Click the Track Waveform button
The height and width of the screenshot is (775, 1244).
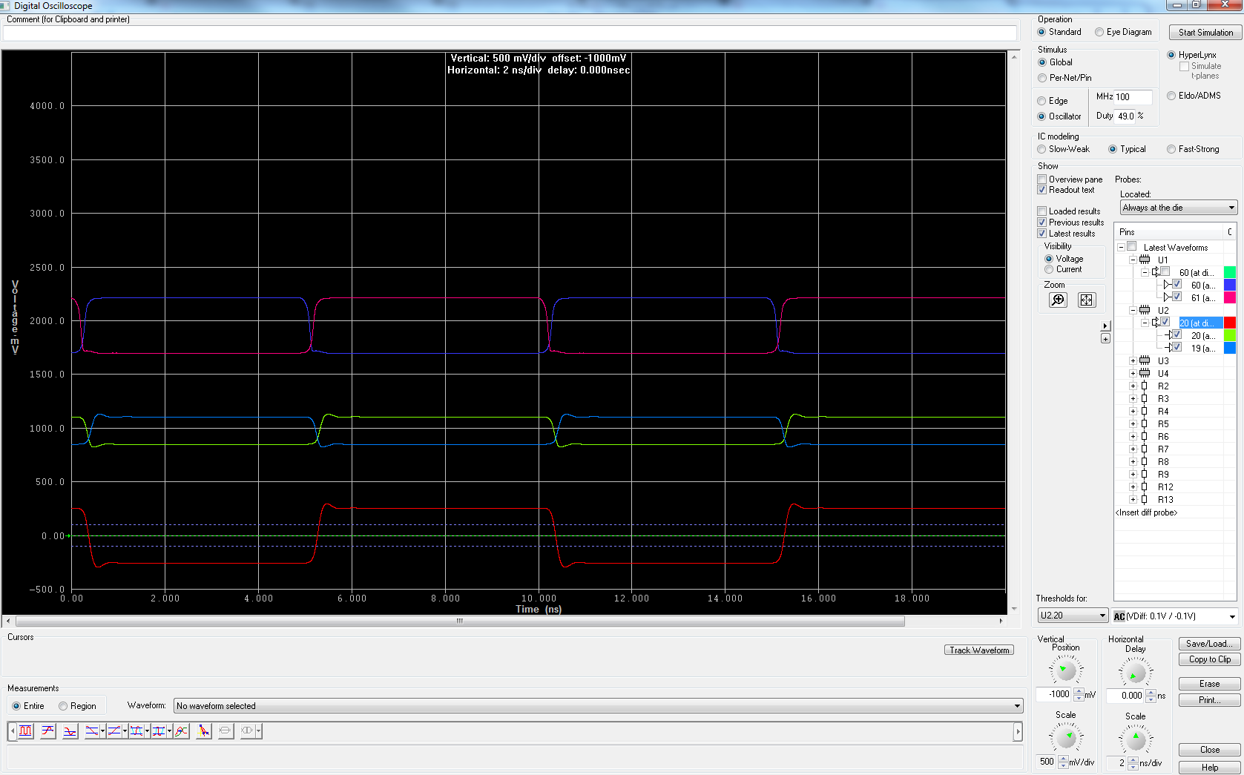979,650
